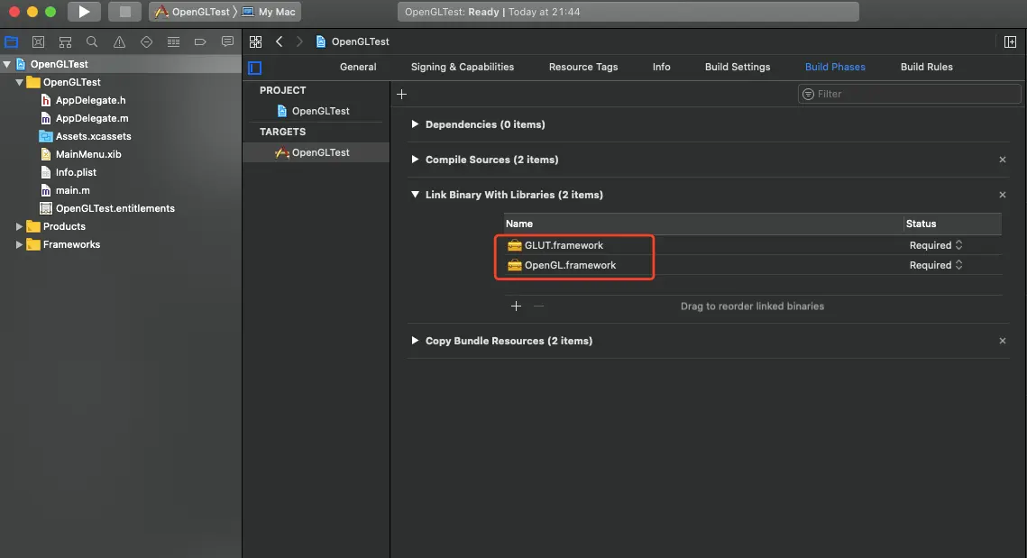Open the Breakpoint navigator icon
Screen dimensions: 1027x558
pyautogui.click(x=200, y=41)
